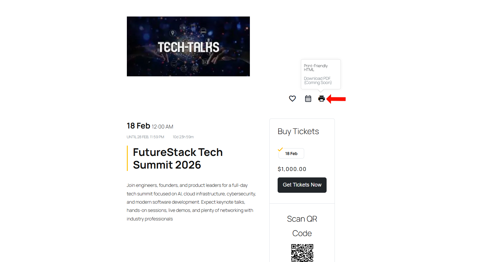Click the printer icon

click(x=321, y=99)
